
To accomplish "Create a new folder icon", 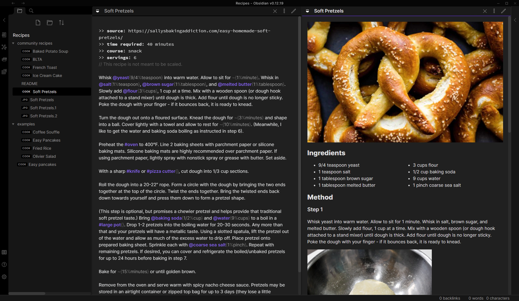I will [50, 23].
